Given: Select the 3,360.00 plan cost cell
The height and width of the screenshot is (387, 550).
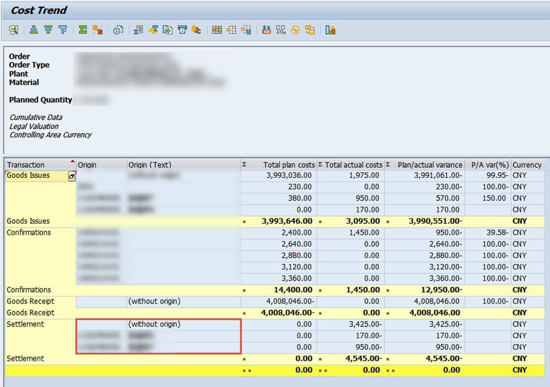Looking at the screenshot, I should [x=279, y=278].
